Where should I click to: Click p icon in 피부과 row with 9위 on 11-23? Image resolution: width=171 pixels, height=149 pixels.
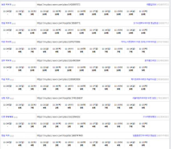click(x=15, y=61)
